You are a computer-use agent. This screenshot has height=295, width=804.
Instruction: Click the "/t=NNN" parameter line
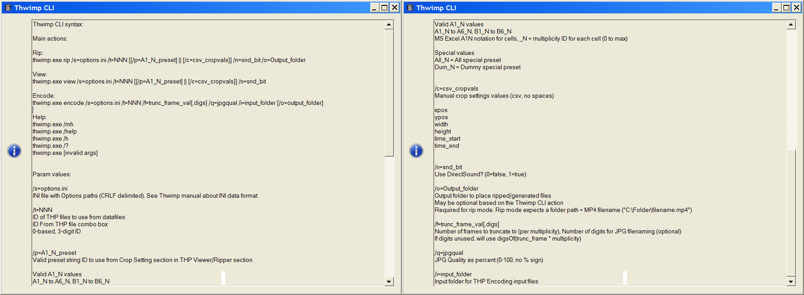42,210
